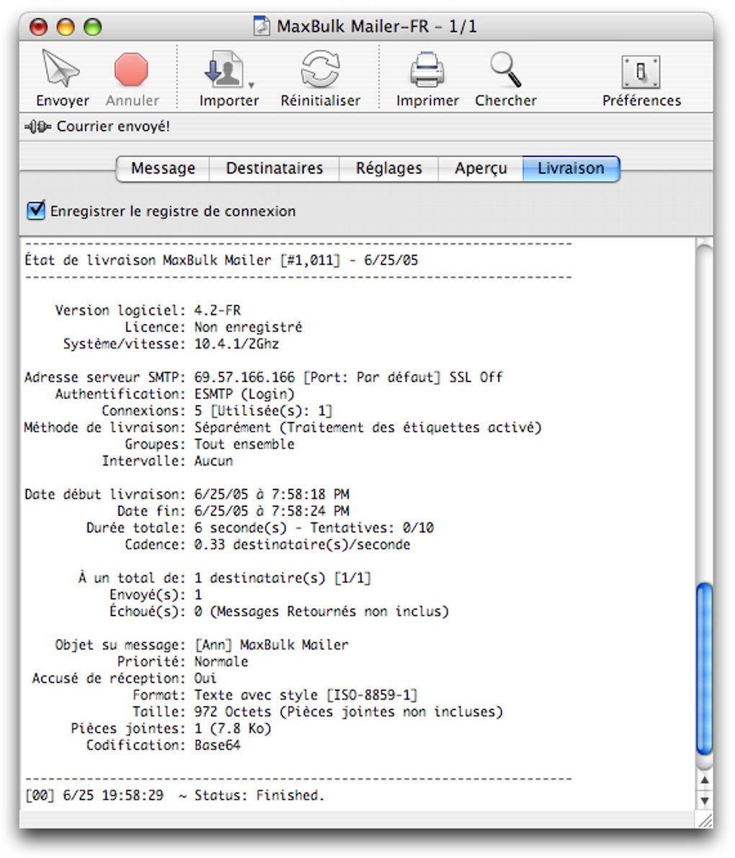Click the 'Authentification: ESMTP (Login)' line
Viewport: 735px width, 858px height.
(174, 394)
